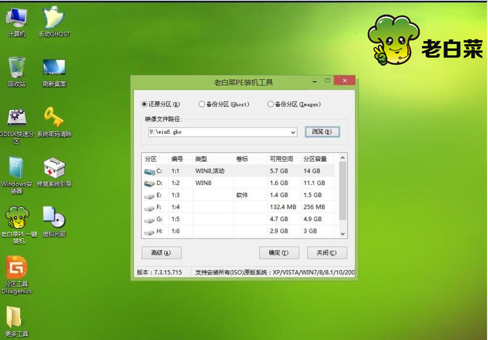Close the 老白菜PE装机工具 window
Screen dimensions: 488x340
pyautogui.click(x=345, y=80)
